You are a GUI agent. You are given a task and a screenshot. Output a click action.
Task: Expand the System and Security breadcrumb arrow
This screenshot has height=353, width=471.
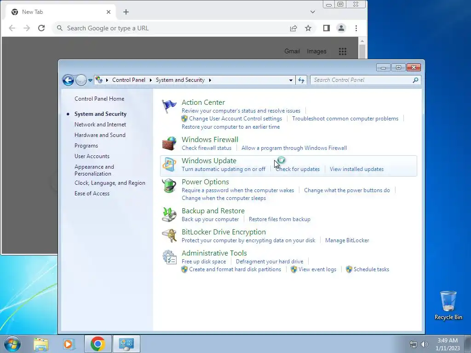[210, 80]
